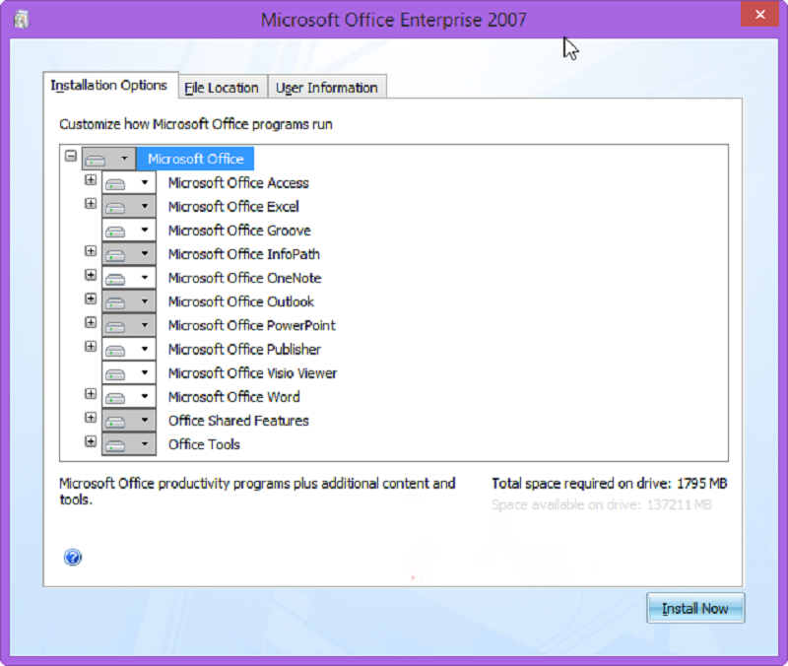Open install options dropdown for Microsoft Office Word

(x=129, y=397)
